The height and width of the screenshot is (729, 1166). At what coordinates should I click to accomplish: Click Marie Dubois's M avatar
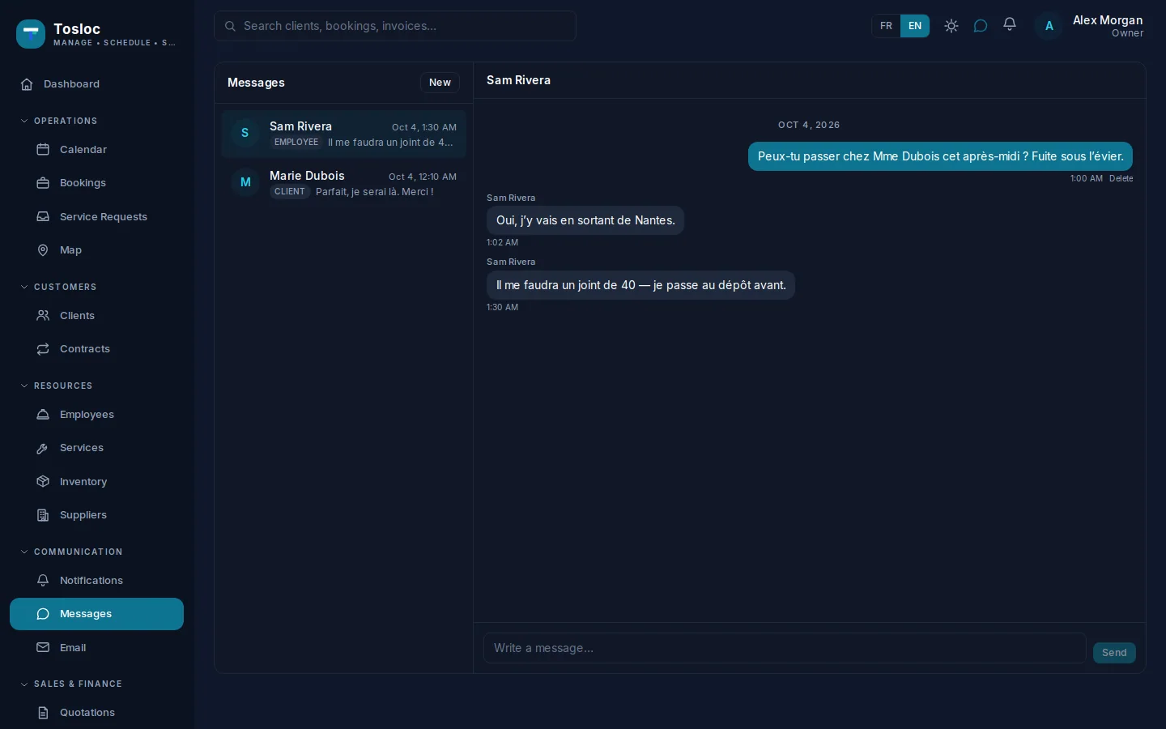(245, 182)
